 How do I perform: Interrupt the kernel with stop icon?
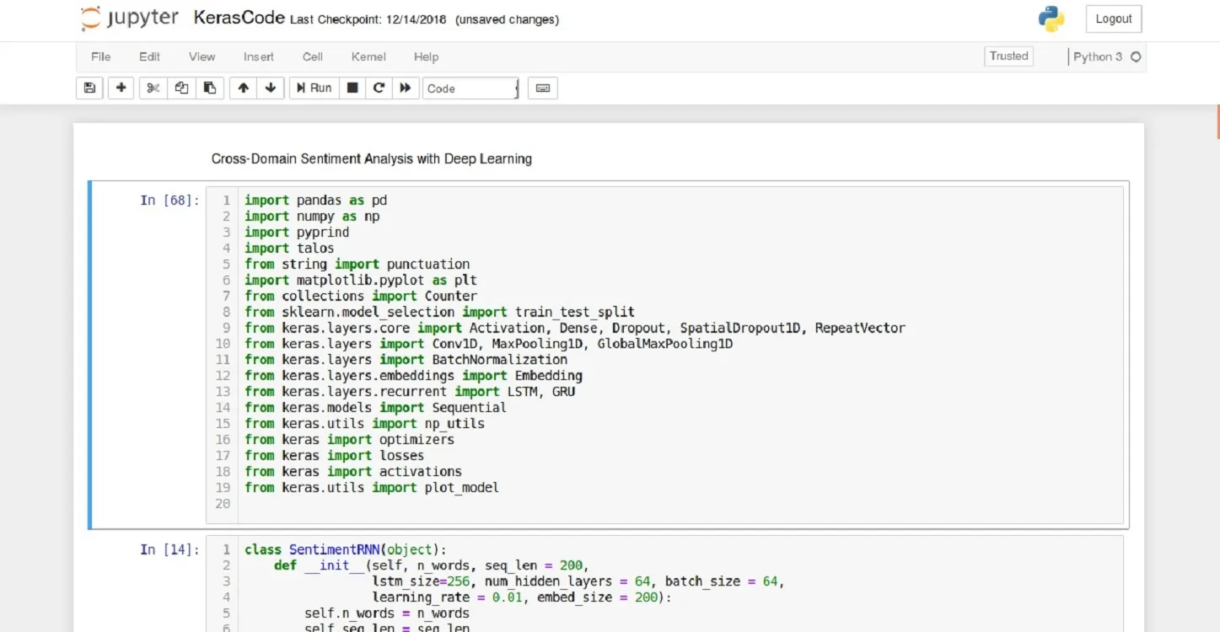(x=353, y=88)
